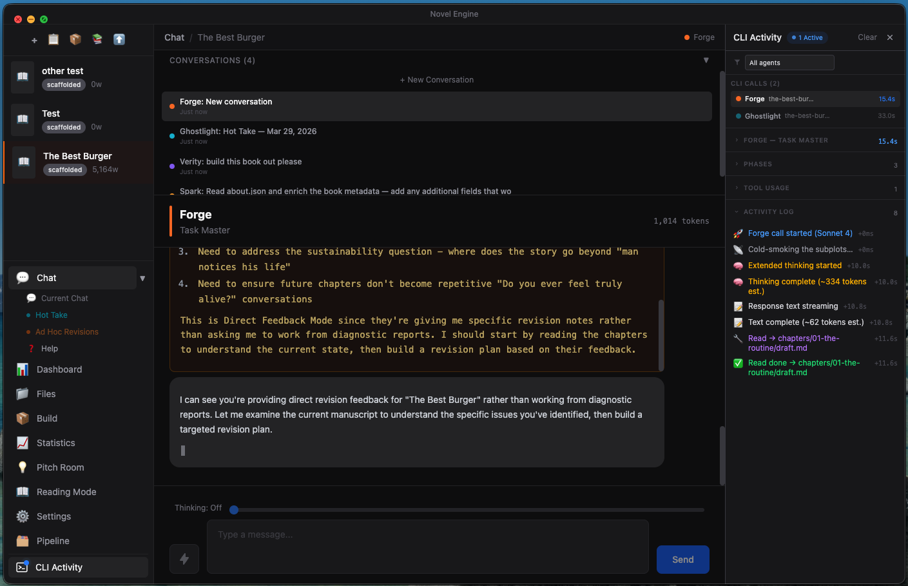Switch to Reading Mode

[66, 492]
